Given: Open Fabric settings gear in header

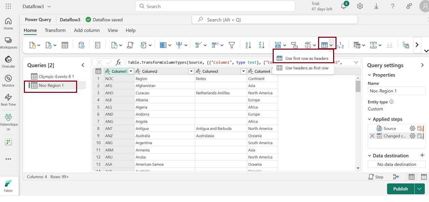Looking at the screenshot, I should (x=360, y=6).
